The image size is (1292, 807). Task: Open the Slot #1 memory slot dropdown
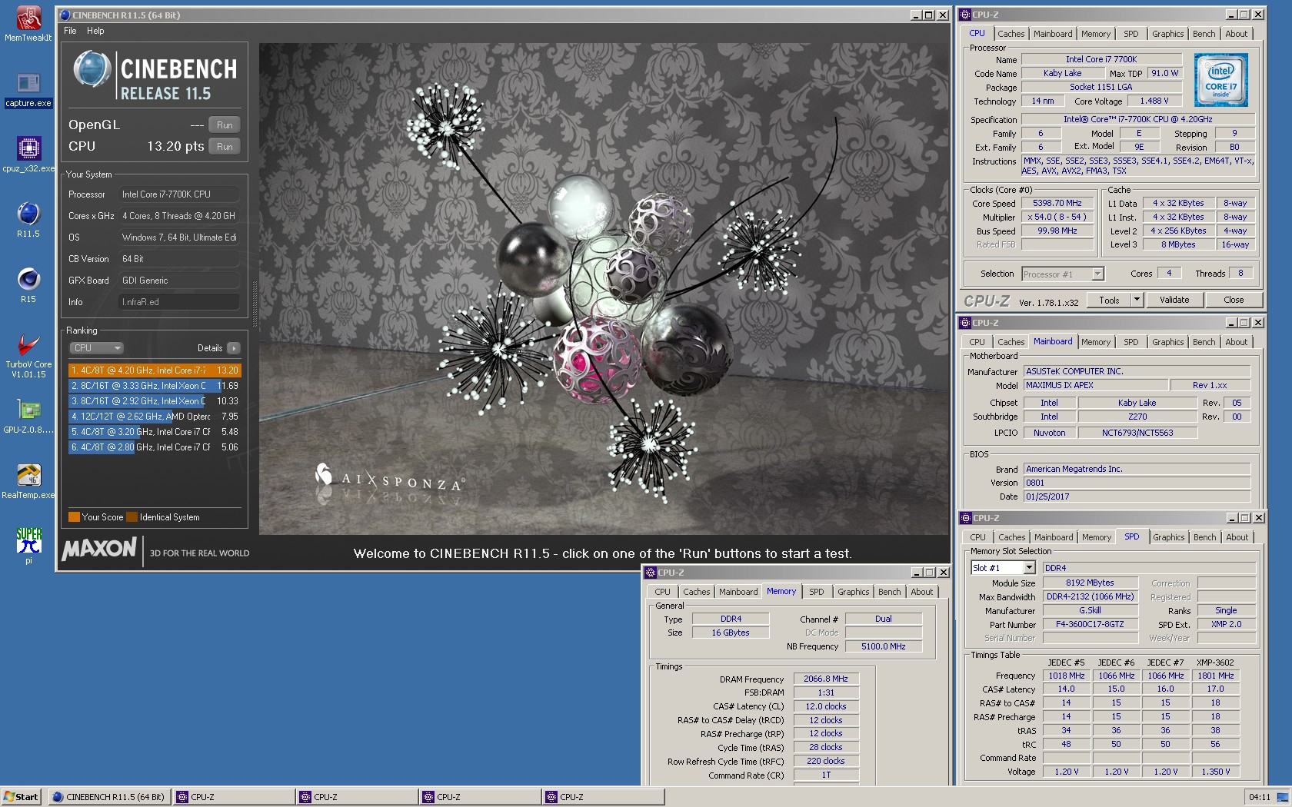tap(1003, 568)
